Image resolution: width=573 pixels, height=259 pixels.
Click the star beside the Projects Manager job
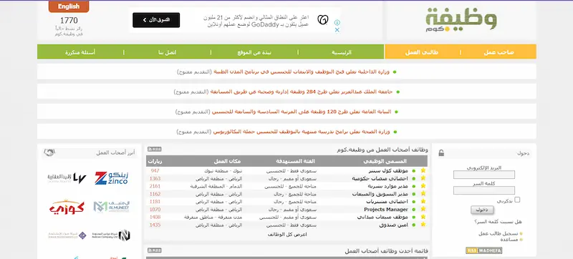(423, 209)
